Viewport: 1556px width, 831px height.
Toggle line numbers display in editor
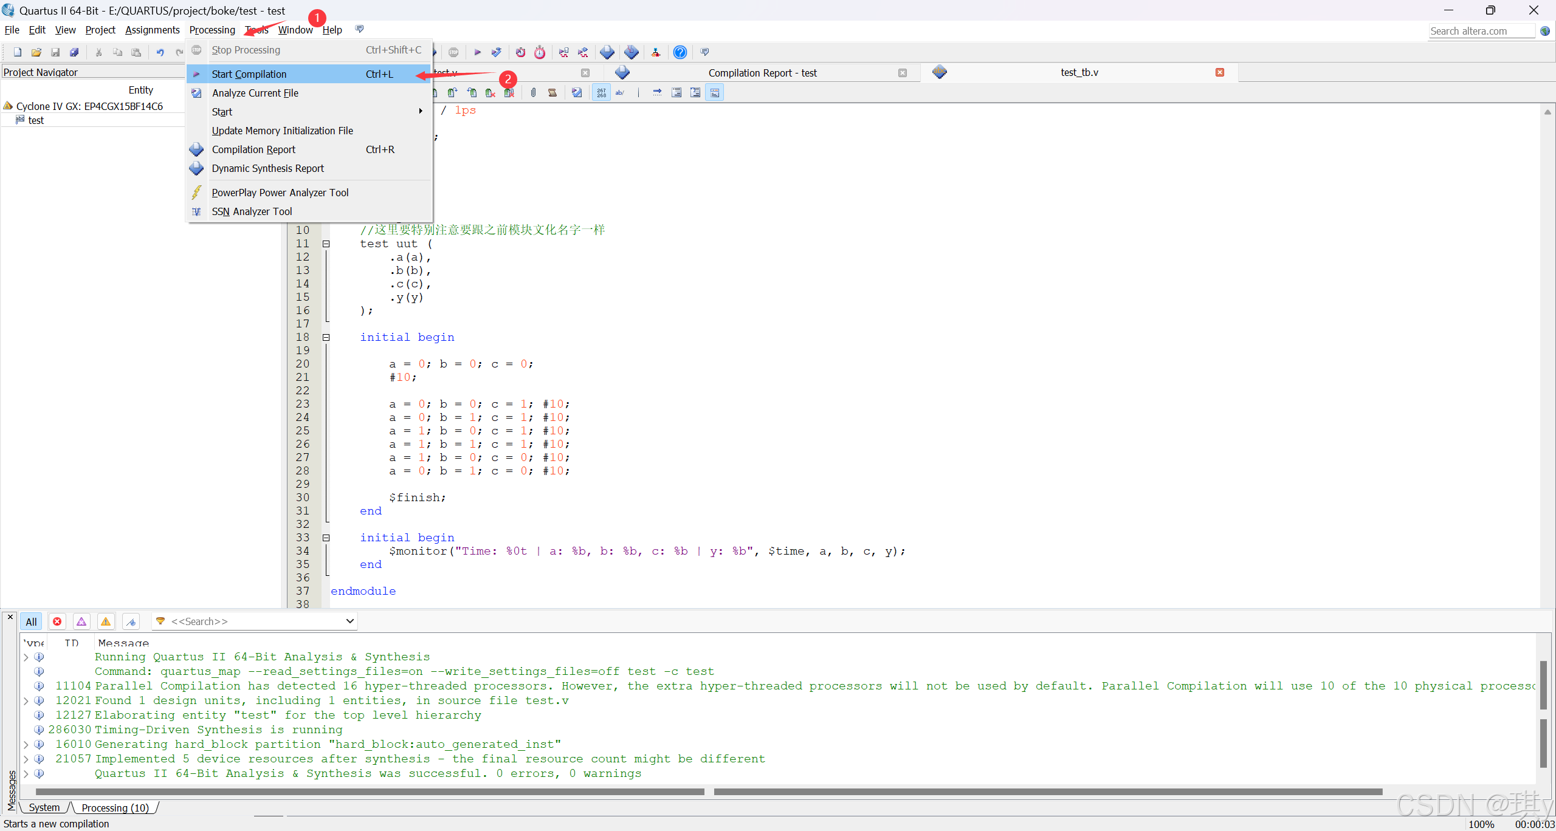point(601,92)
